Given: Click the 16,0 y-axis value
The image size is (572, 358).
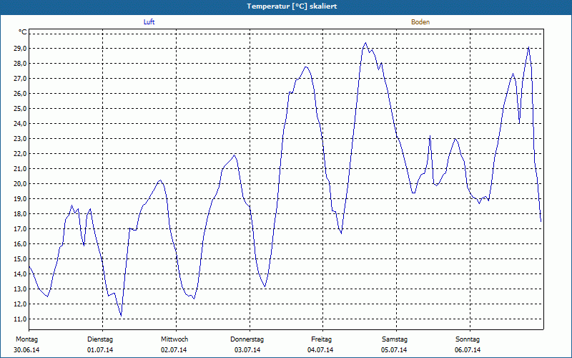Looking at the screenshot, I should point(21,244).
